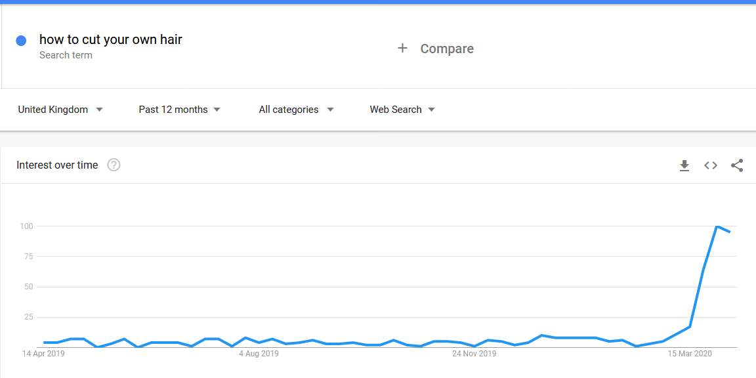
Task: Click the 'Search term' label under the query
Action: pos(66,55)
